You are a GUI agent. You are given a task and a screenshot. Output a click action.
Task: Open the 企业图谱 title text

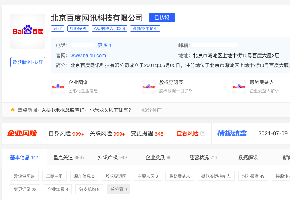pyautogui.click(x=78, y=82)
